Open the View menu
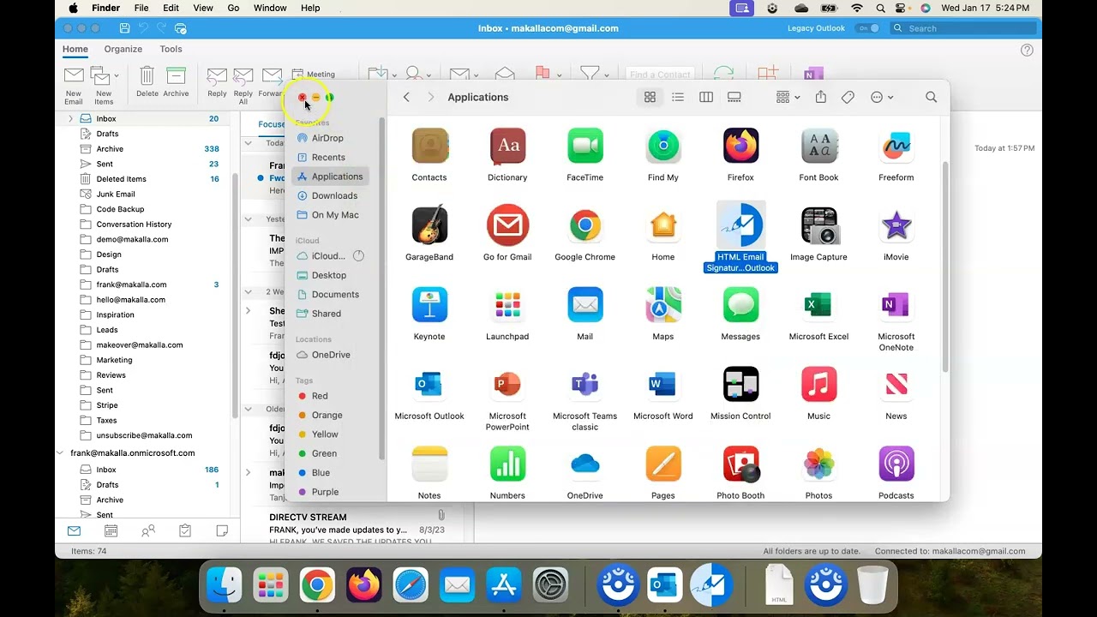This screenshot has width=1097, height=617. pyautogui.click(x=203, y=8)
